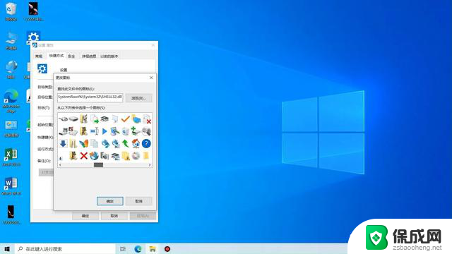Click the icon list's right scroll arrow
The height and width of the screenshot is (254, 452).
(150, 165)
